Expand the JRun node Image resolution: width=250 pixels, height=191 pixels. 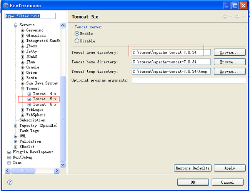click(x=22, y=62)
